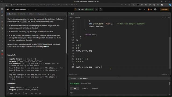Viewport: 172px width, 97px height.
Task: Go back in the browser
Action: click(x=2, y=5)
